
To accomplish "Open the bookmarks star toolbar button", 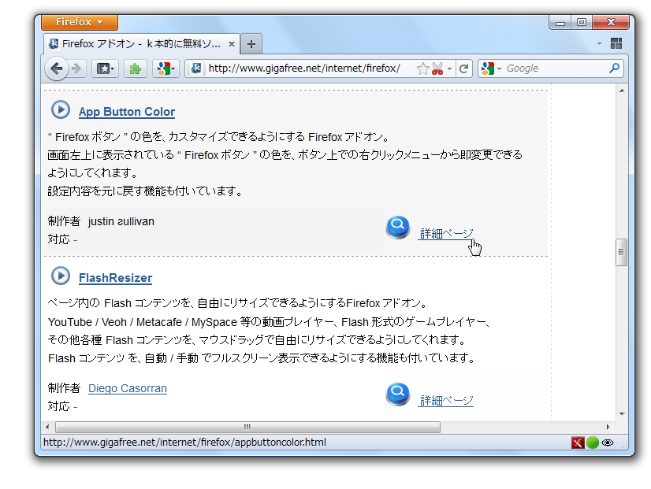I will [105, 69].
